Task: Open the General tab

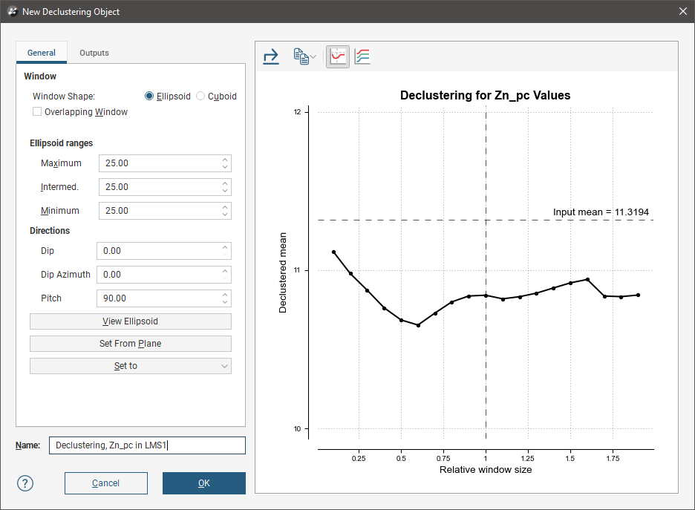Action: click(42, 53)
